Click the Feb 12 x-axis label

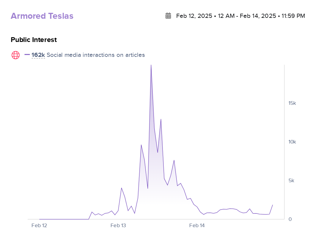(x=39, y=226)
